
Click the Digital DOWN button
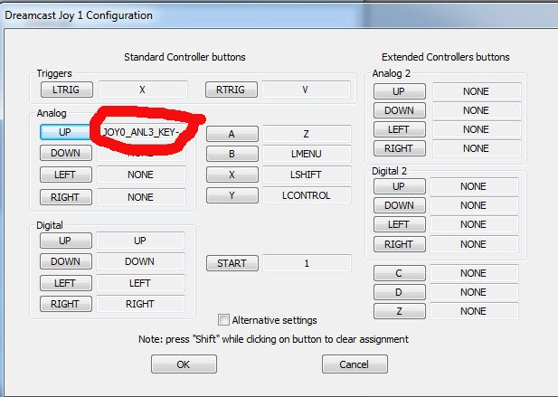pos(66,261)
